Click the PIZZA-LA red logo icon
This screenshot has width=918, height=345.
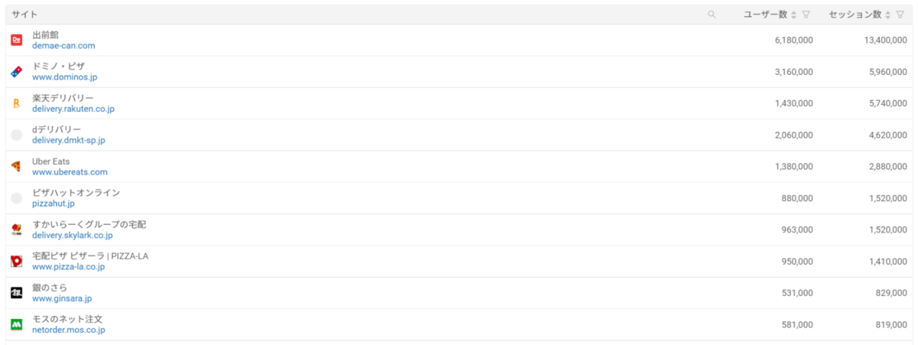point(17,261)
